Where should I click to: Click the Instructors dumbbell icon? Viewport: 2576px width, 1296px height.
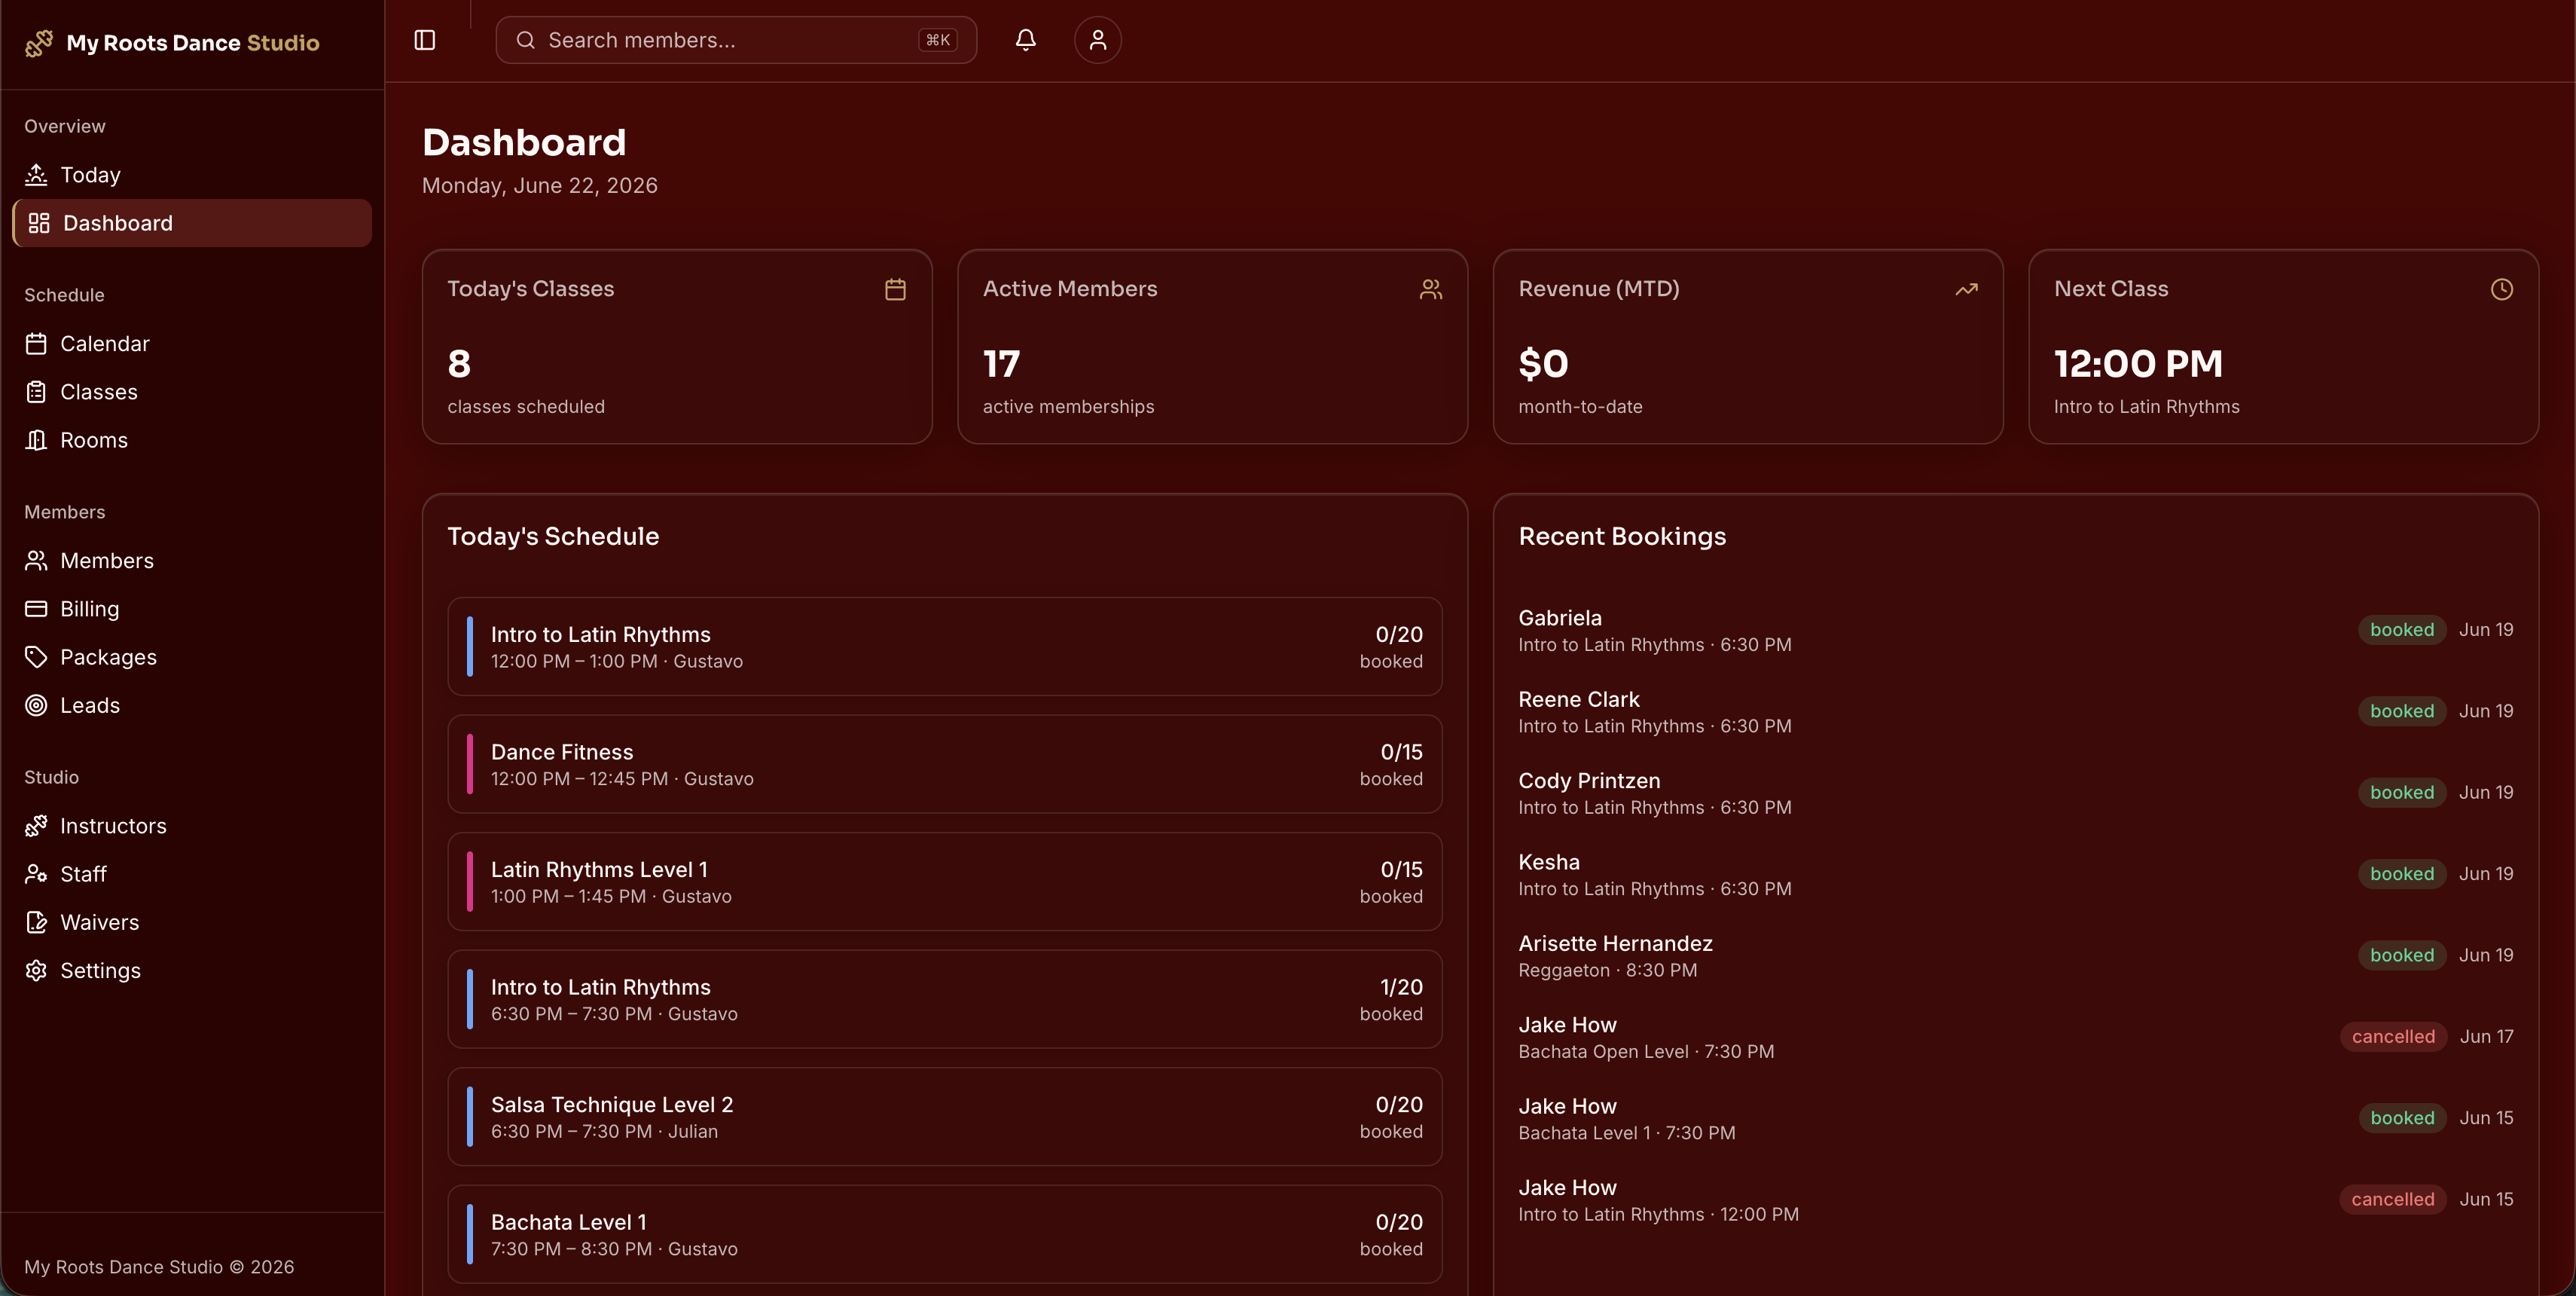[36, 826]
